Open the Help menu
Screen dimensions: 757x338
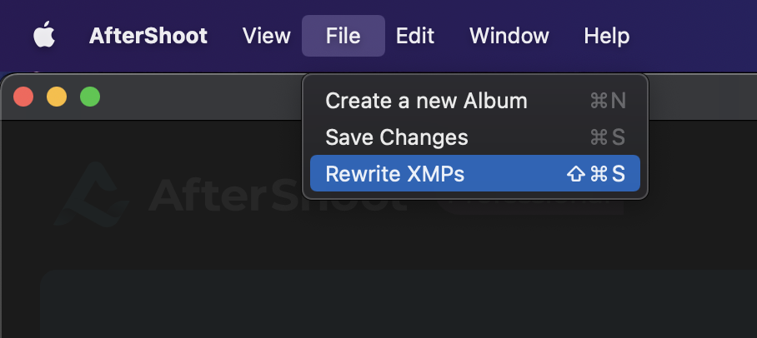pyautogui.click(x=606, y=37)
